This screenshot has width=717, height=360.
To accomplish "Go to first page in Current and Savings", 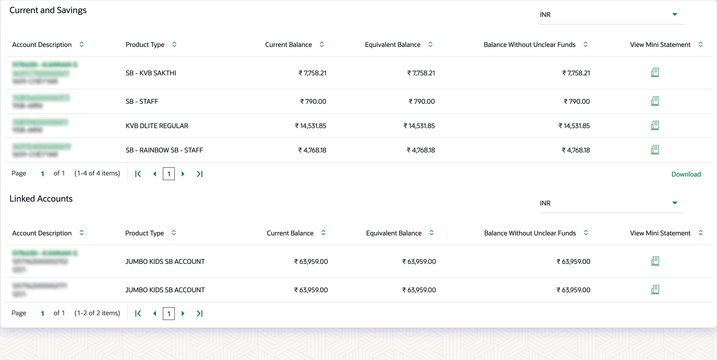I will click(138, 174).
